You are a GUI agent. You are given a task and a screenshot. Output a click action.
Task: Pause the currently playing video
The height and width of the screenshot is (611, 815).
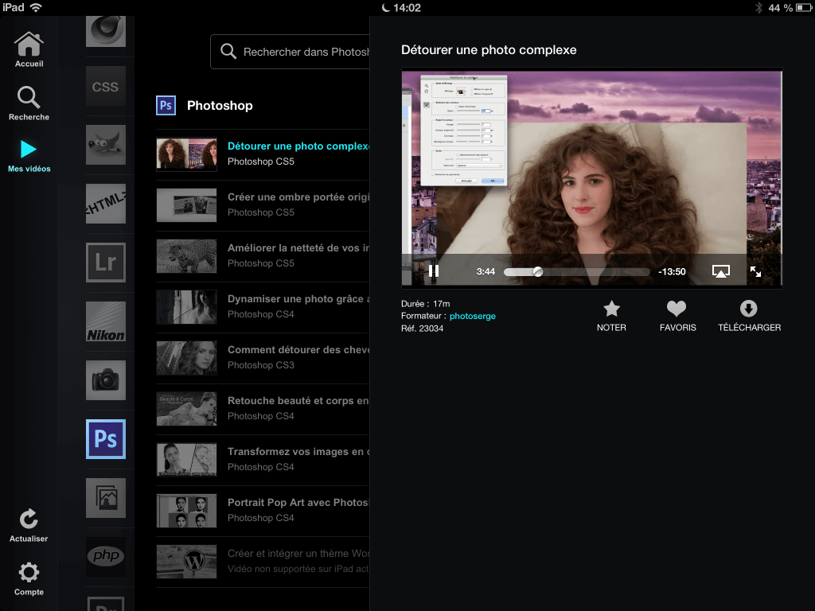(x=434, y=270)
